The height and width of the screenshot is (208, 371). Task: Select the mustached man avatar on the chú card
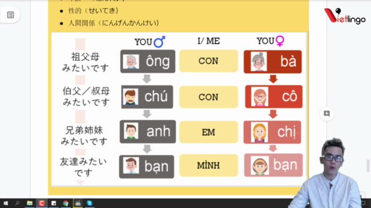coord(130,96)
